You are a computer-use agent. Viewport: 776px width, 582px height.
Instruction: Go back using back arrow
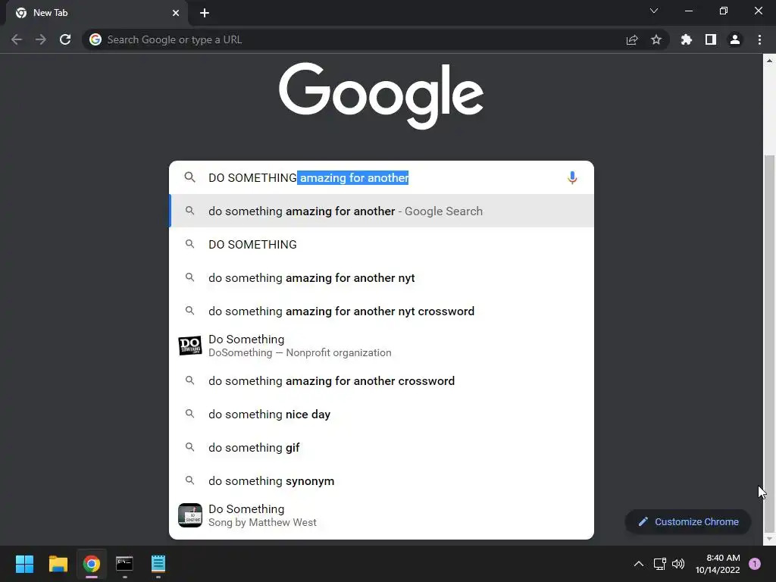point(17,39)
